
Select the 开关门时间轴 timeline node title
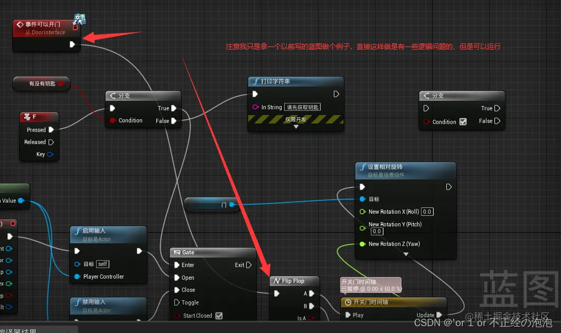coord(371,302)
